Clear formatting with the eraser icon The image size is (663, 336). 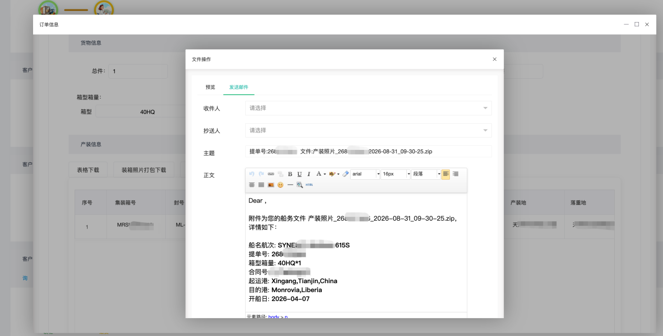(345, 174)
